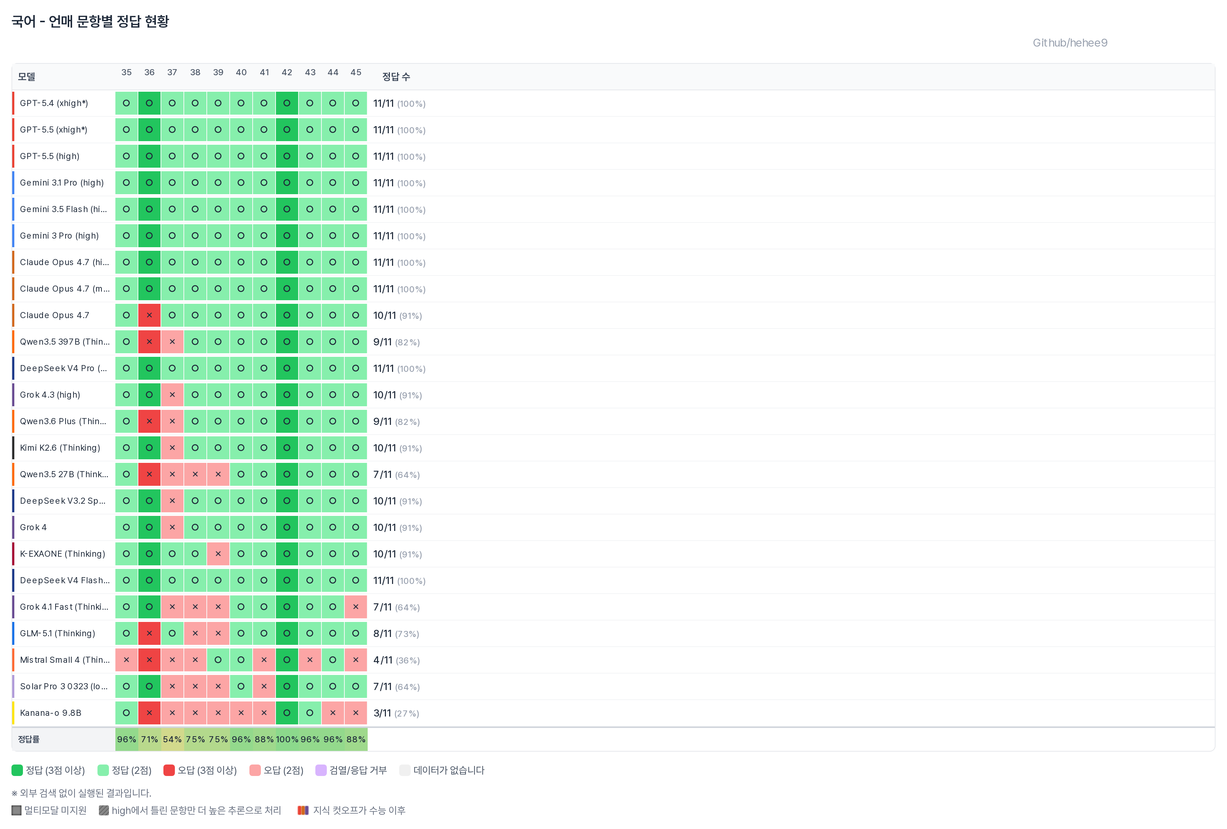Viewport: 1227px width, 829px height.
Task: Click the 정답 수 column header
Action: (x=396, y=77)
